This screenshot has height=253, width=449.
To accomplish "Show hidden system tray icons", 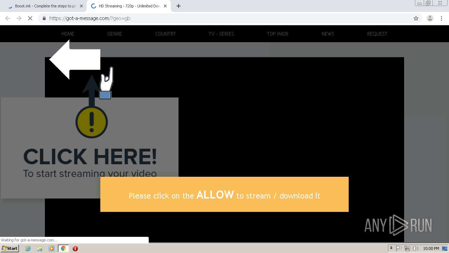I will 391,248.
